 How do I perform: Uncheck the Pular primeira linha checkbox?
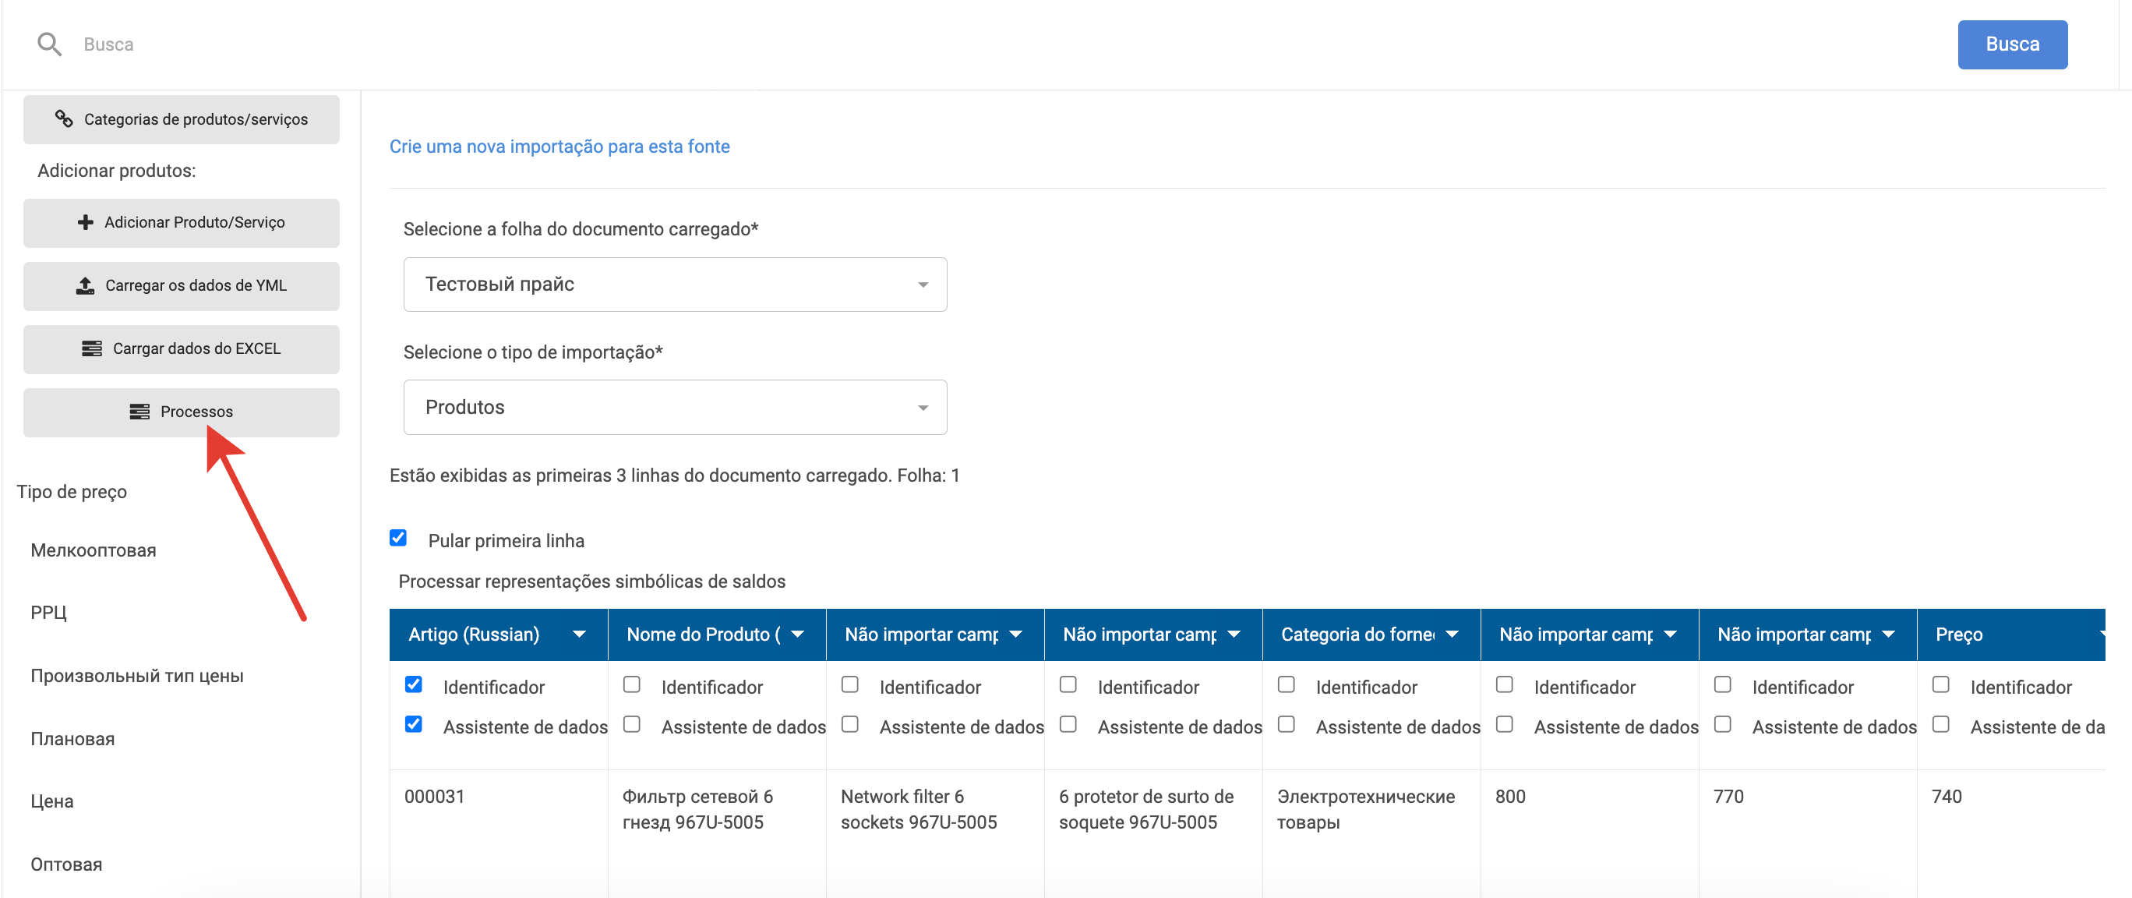point(398,538)
